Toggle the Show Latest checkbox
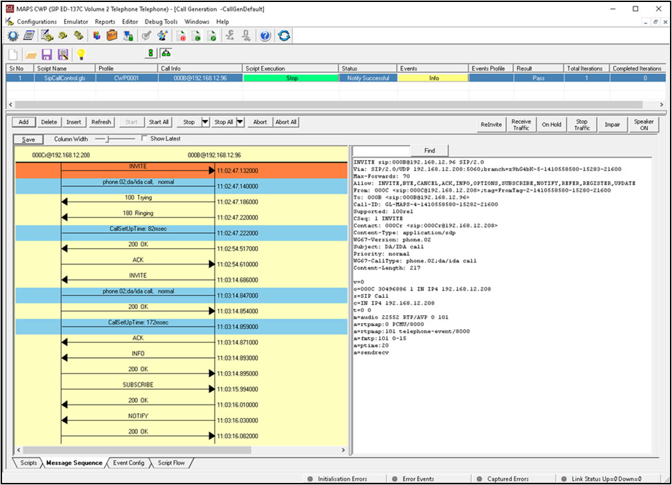This screenshot has width=672, height=485. 145,138
